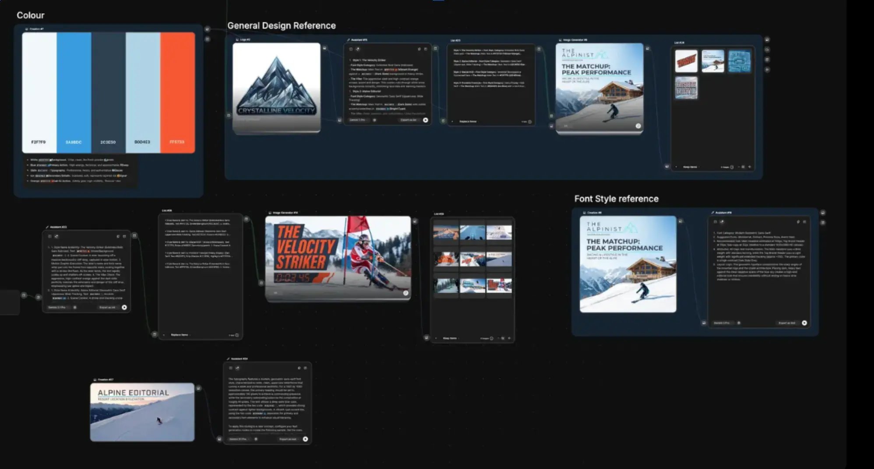Viewport: 874px width, 469px height.
Task: Open the model dropdown in Assistant #15
Action: tap(358, 120)
